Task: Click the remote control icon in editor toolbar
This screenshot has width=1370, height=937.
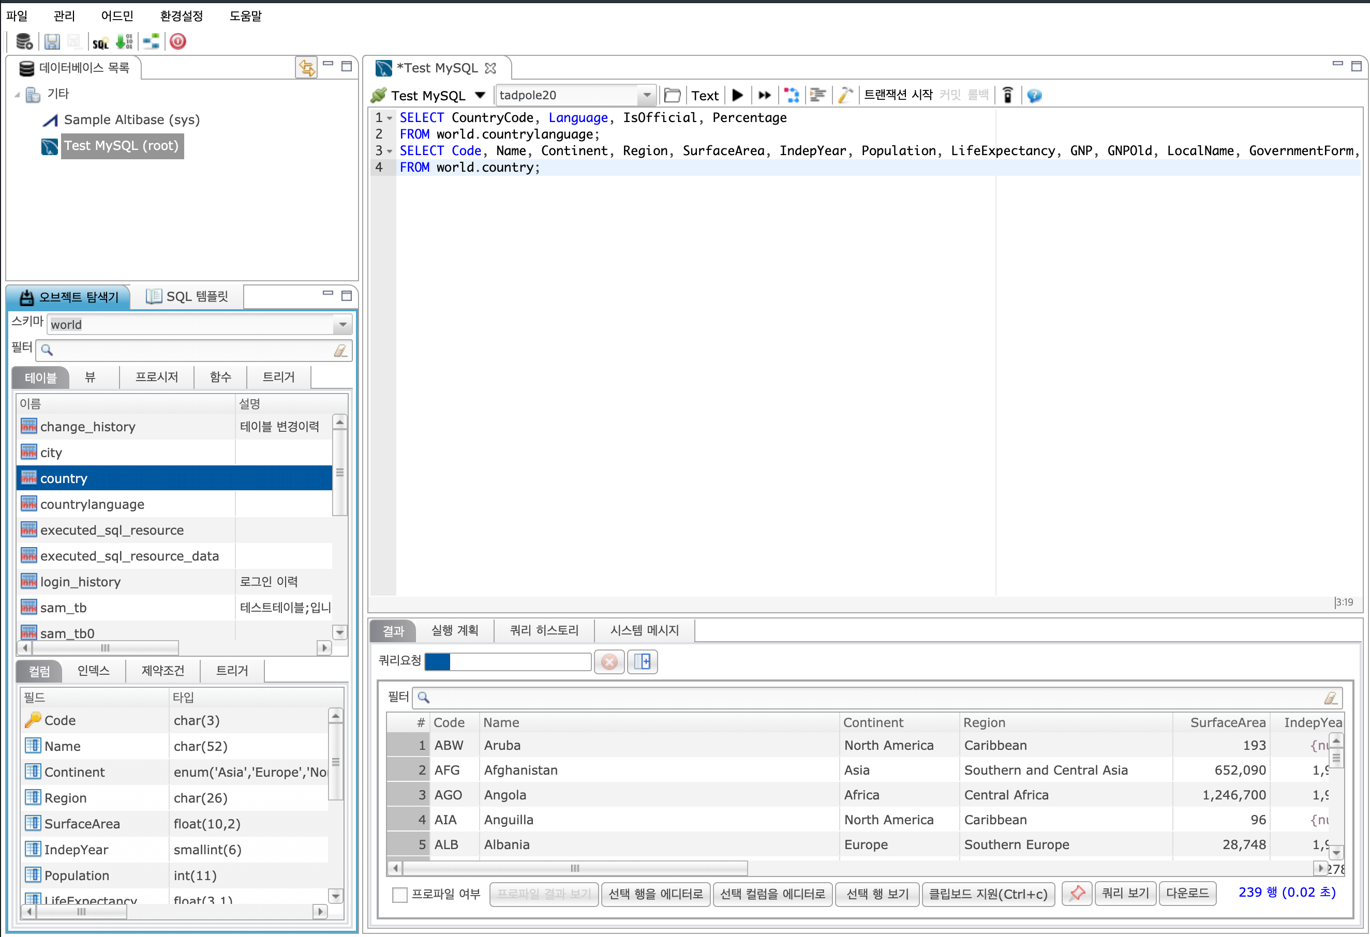Action: pyautogui.click(x=1008, y=95)
